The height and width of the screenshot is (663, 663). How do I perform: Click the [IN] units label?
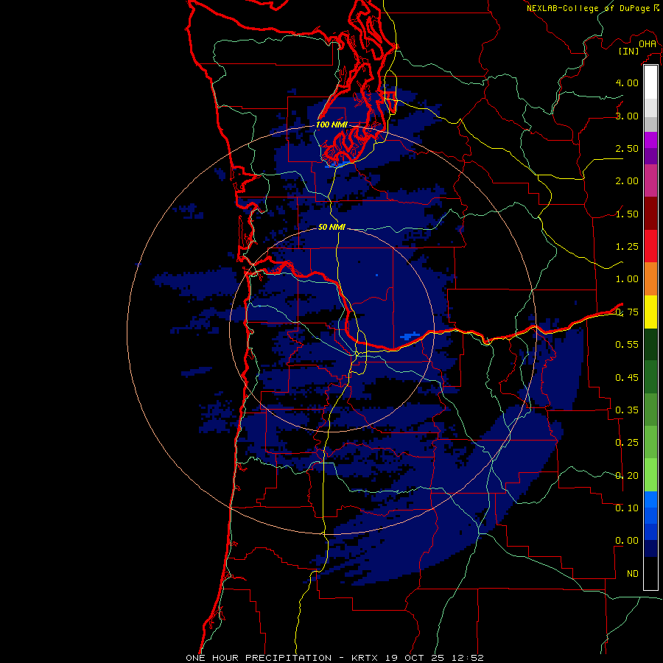click(x=628, y=51)
